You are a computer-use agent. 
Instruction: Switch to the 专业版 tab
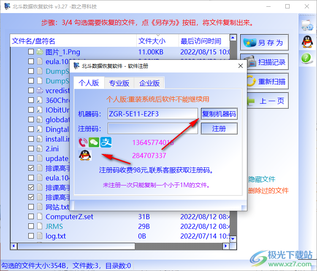pos(119,83)
